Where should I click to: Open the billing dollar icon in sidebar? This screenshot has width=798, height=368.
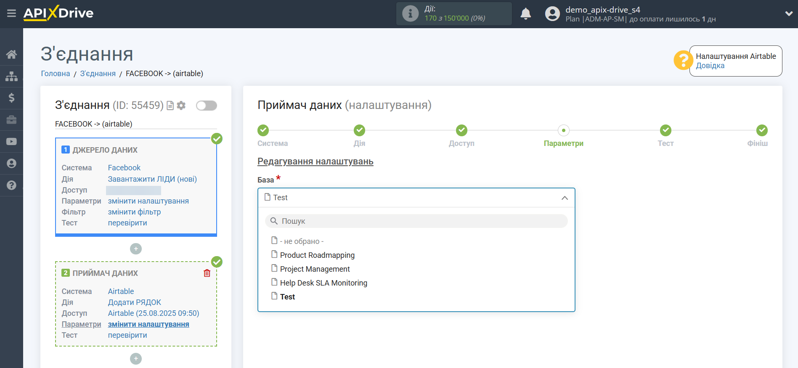pyautogui.click(x=11, y=98)
